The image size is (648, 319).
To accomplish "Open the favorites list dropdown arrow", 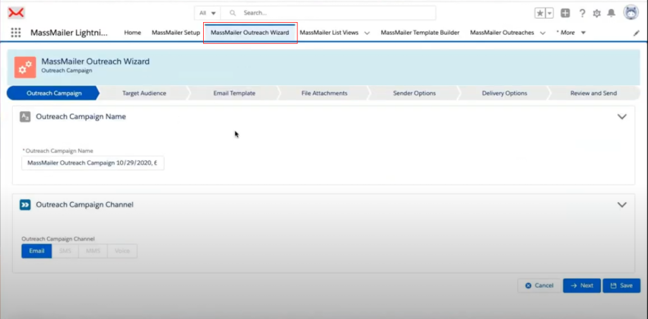I will pos(550,13).
